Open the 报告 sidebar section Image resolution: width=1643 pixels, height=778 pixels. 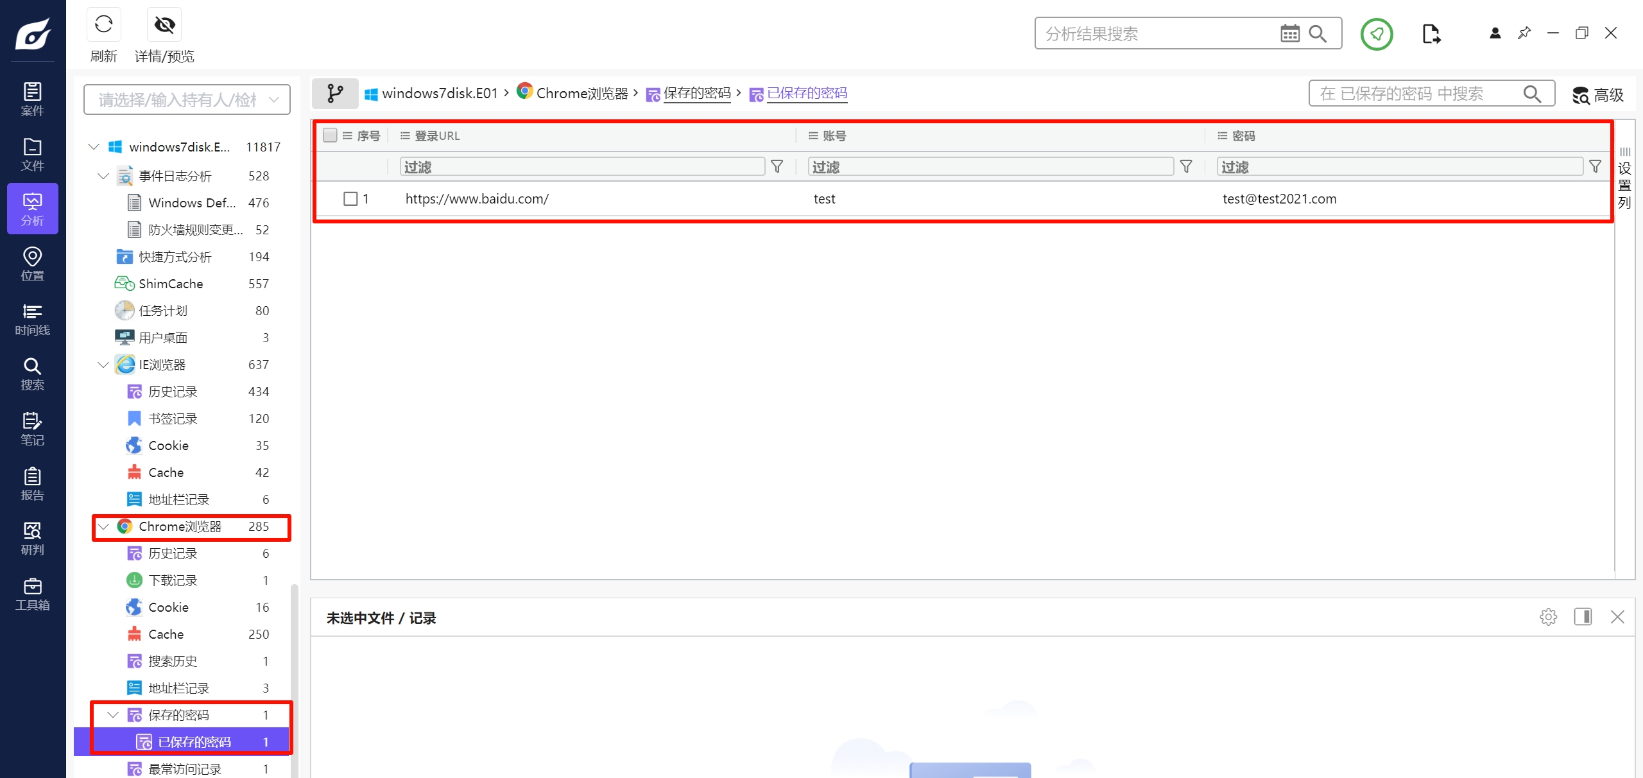tap(33, 483)
